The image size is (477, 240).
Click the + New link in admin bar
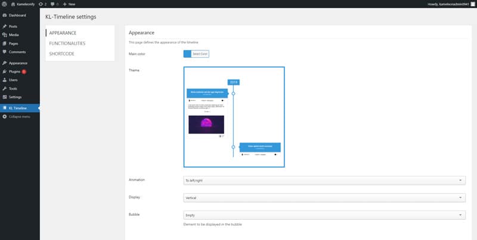pos(69,4)
